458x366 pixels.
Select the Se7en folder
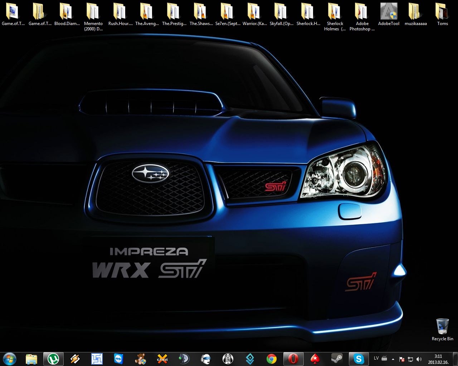point(228,14)
